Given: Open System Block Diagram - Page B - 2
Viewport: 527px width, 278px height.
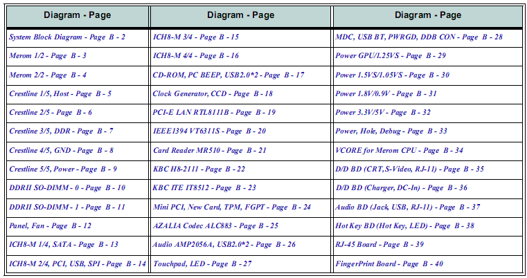Looking at the screenshot, I should [x=67, y=37].
